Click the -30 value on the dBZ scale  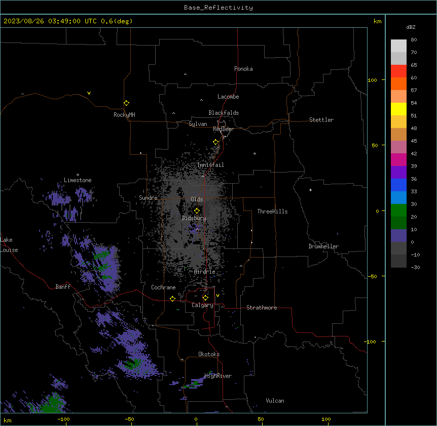pyautogui.click(x=415, y=267)
